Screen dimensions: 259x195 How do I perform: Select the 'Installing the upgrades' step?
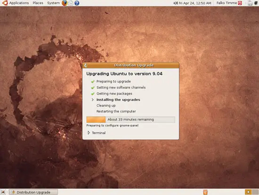(x=118, y=100)
